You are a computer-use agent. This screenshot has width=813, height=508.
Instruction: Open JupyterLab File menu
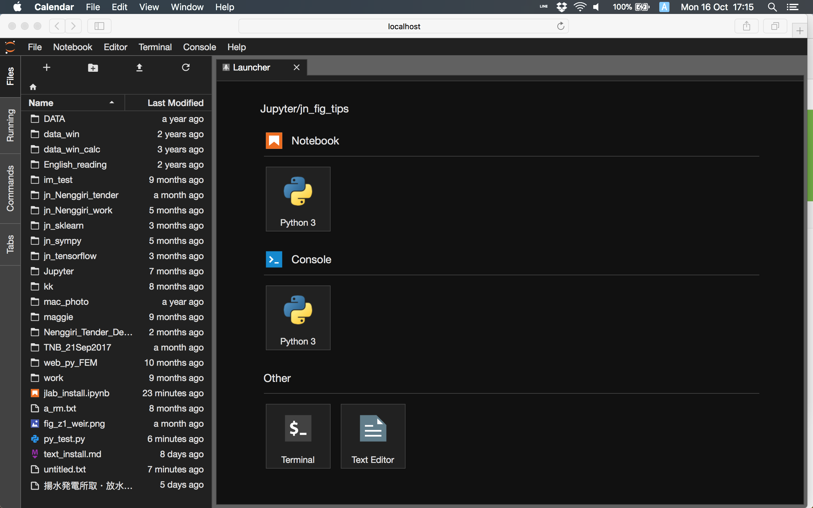pyautogui.click(x=35, y=47)
